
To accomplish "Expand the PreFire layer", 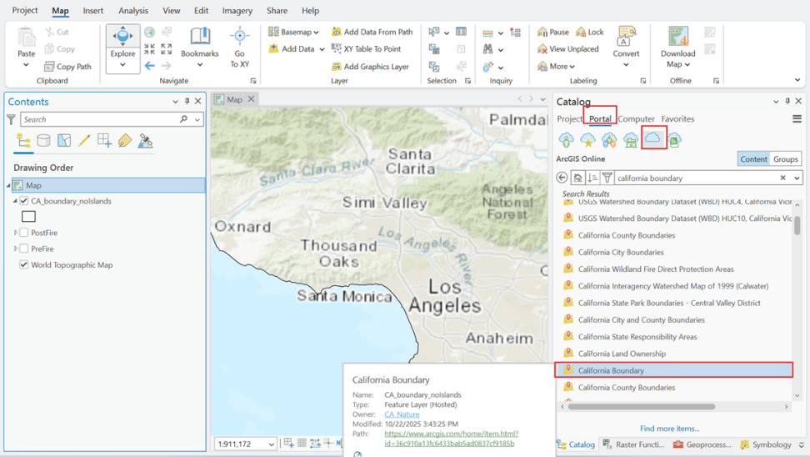I will (16, 249).
